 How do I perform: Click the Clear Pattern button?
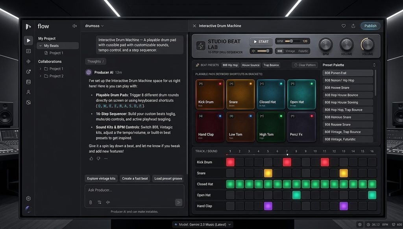tap(305, 65)
